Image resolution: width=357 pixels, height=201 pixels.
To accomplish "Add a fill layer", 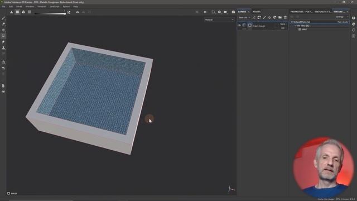I will 269,17.
